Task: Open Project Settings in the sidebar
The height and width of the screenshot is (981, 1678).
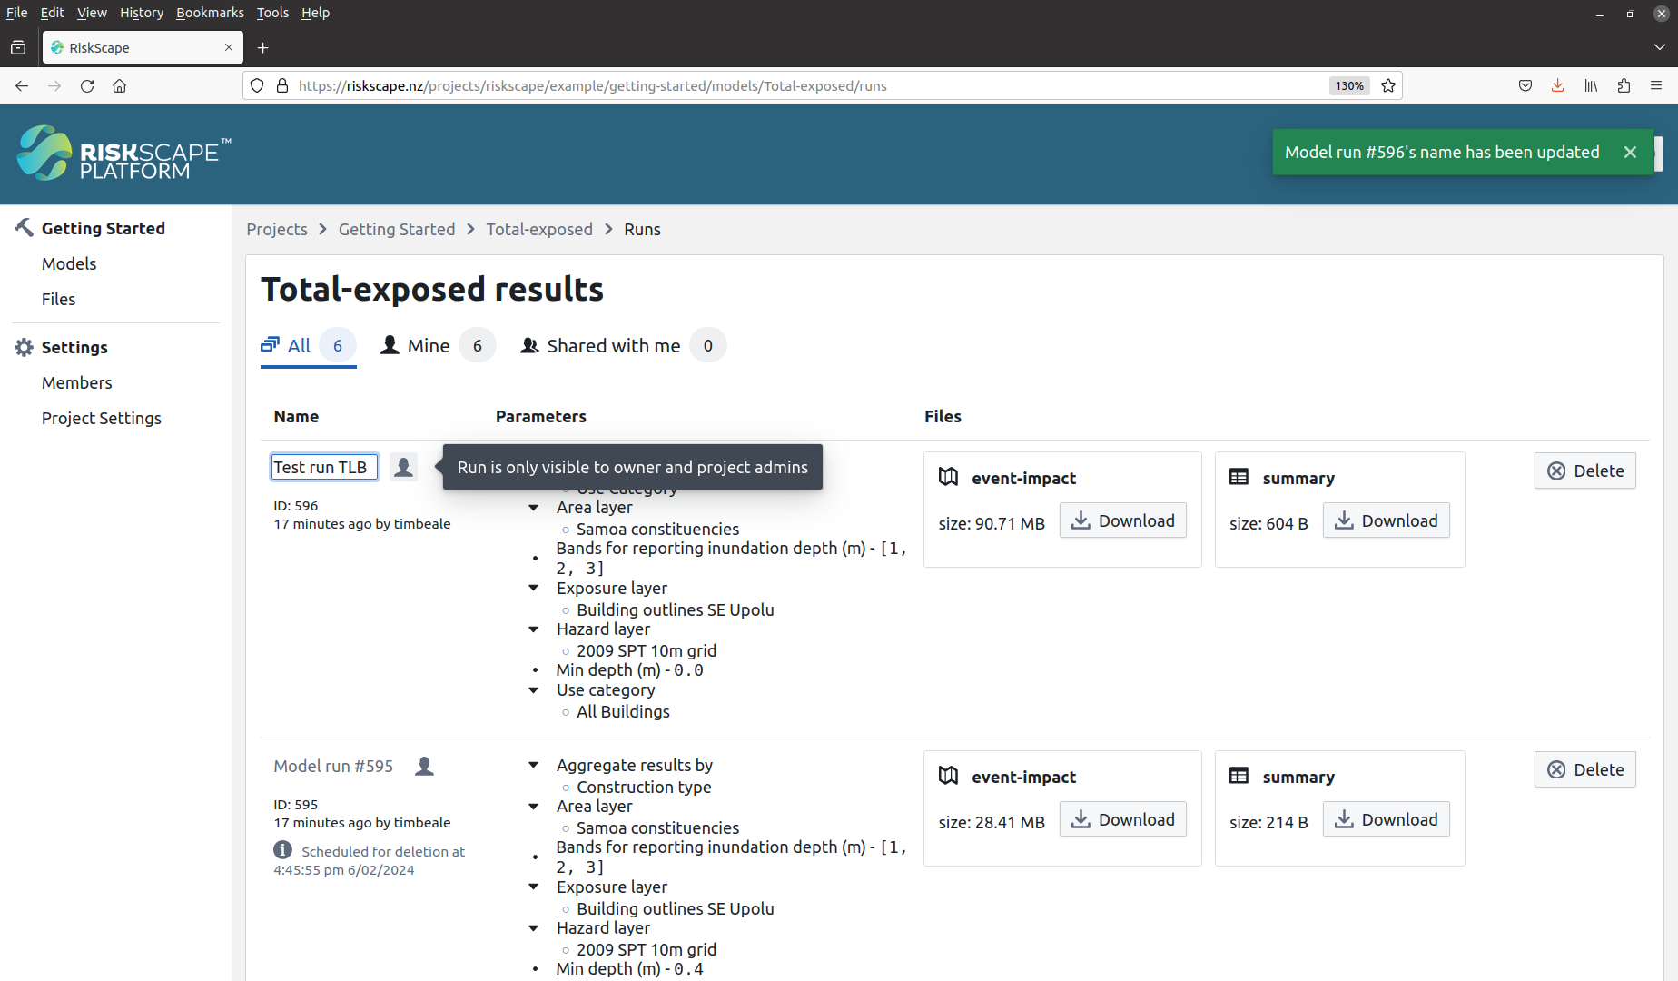Action: [x=102, y=418]
